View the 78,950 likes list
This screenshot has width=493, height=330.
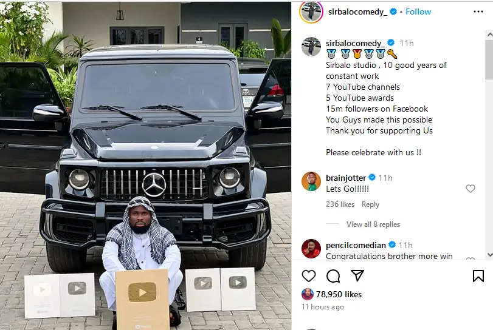[339, 294]
